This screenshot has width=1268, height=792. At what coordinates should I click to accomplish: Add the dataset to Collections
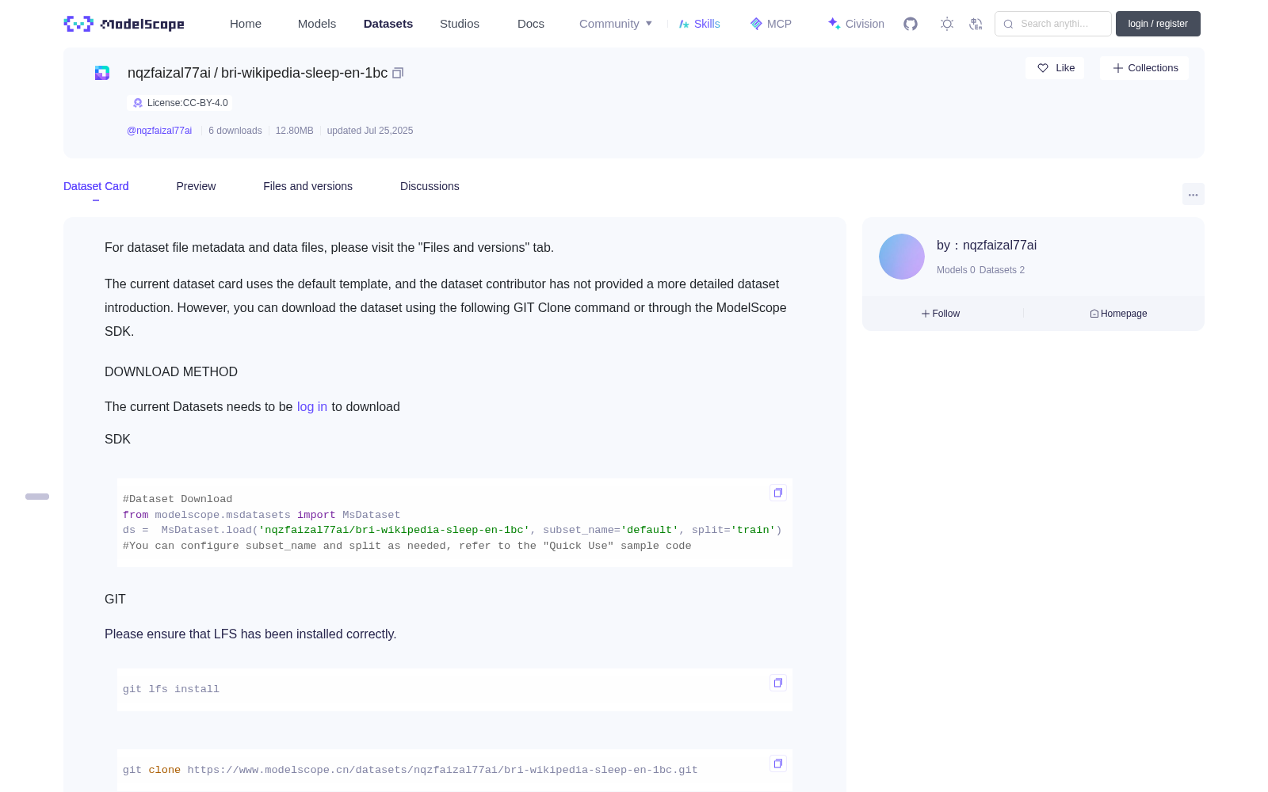point(1144,68)
